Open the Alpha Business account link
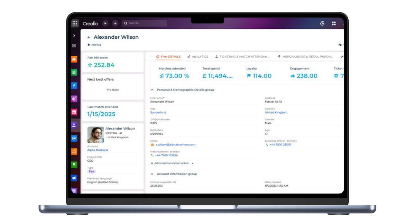This screenshot has width=415, height=217. [x=98, y=150]
